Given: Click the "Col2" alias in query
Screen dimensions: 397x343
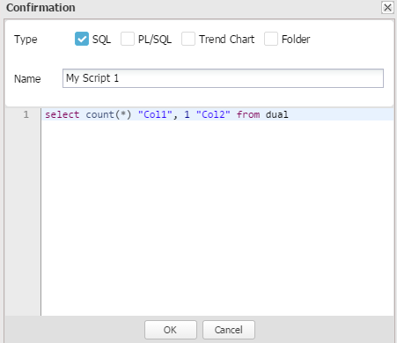Looking at the screenshot, I should 213,114.
